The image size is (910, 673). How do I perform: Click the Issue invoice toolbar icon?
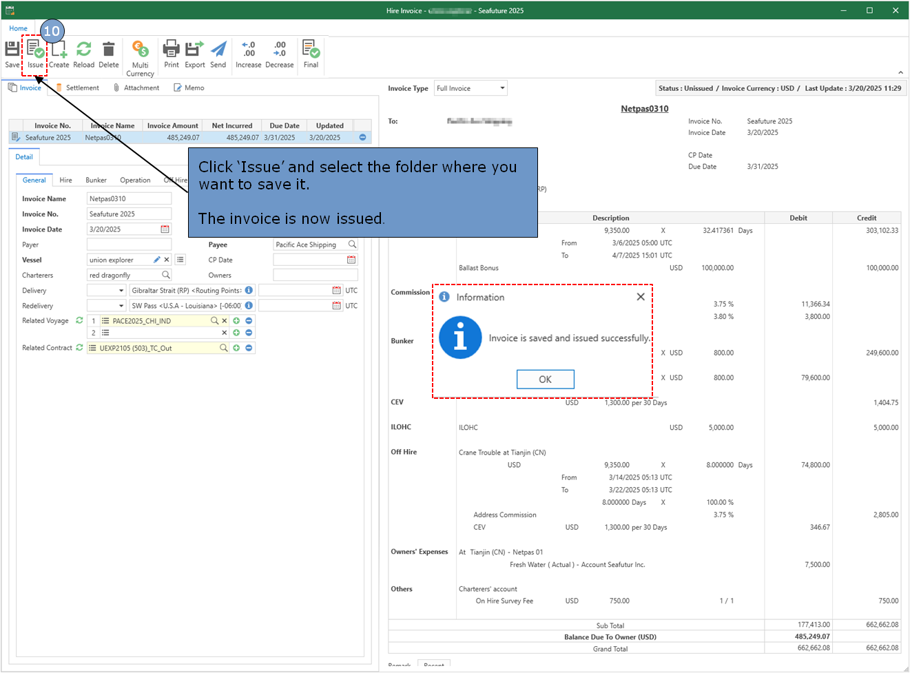[x=35, y=50]
